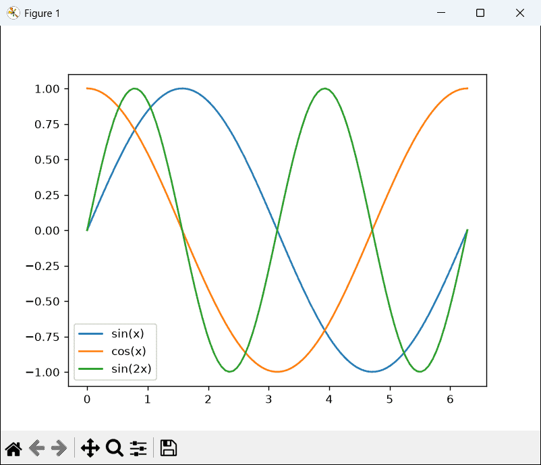Click the x-axis tick label 1

[x=148, y=400]
